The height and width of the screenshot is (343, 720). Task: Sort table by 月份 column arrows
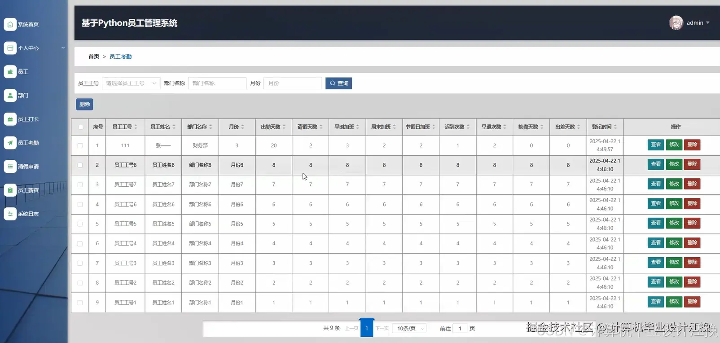pos(242,127)
